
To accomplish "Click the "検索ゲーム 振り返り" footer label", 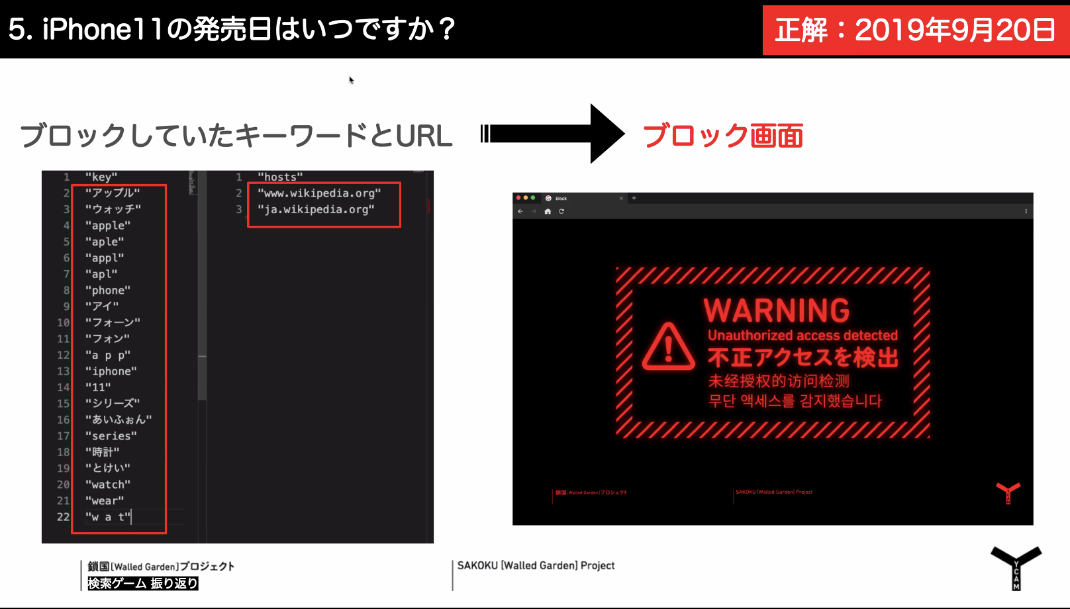I will [x=143, y=583].
